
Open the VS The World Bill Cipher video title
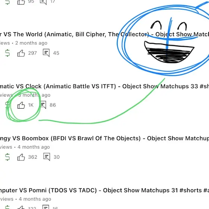(104, 34)
